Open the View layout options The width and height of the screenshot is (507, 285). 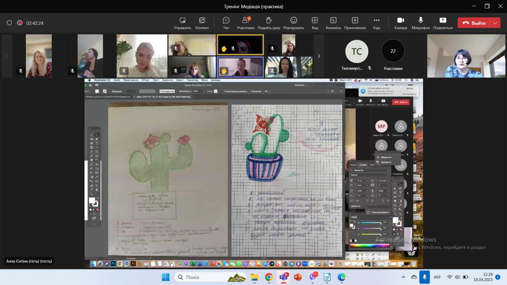(315, 23)
